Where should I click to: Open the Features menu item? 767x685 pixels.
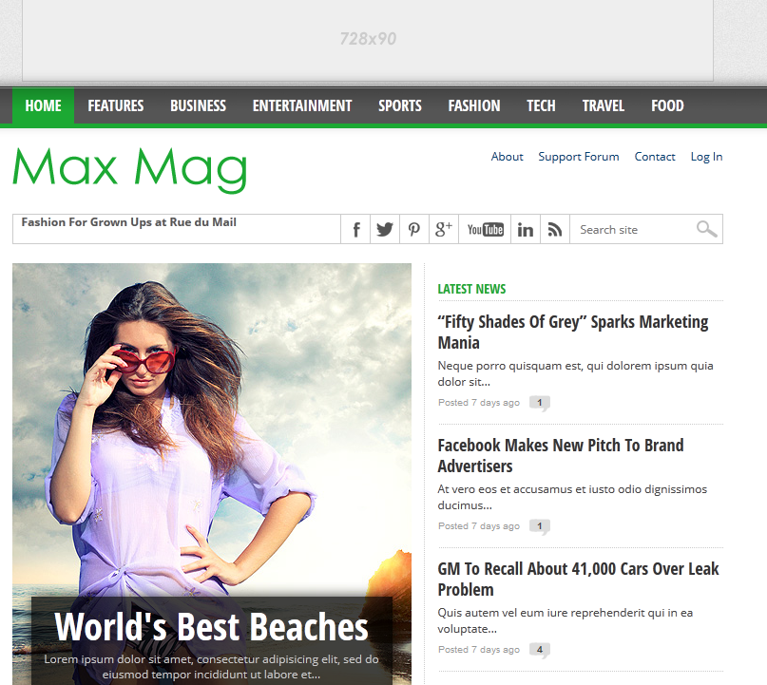pyautogui.click(x=116, y=105)
